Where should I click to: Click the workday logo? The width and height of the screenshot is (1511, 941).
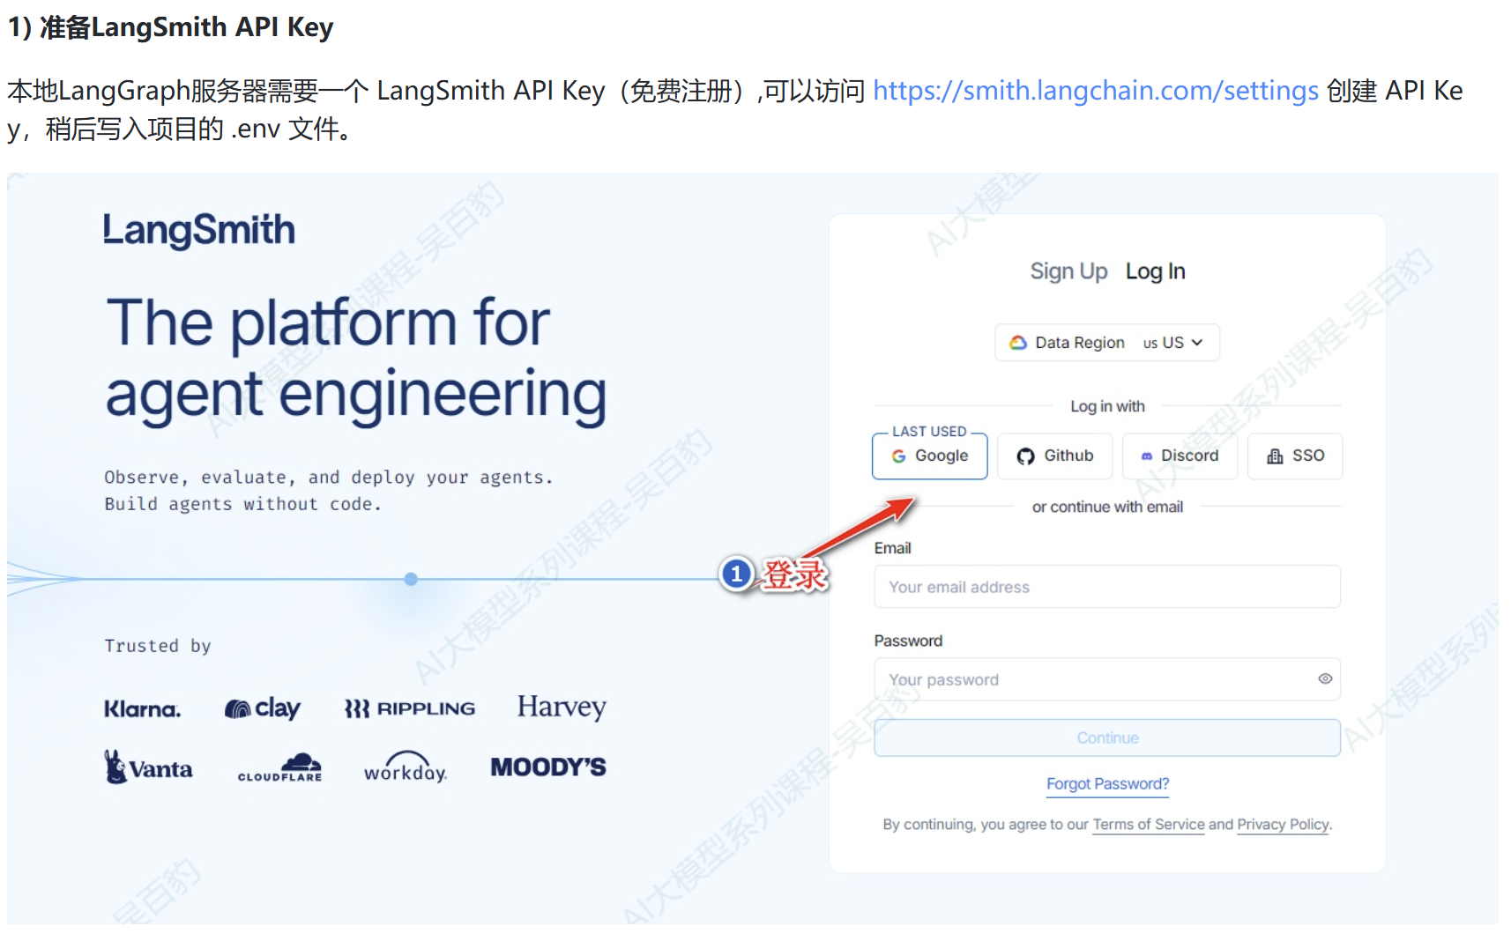tap(406, 767)
